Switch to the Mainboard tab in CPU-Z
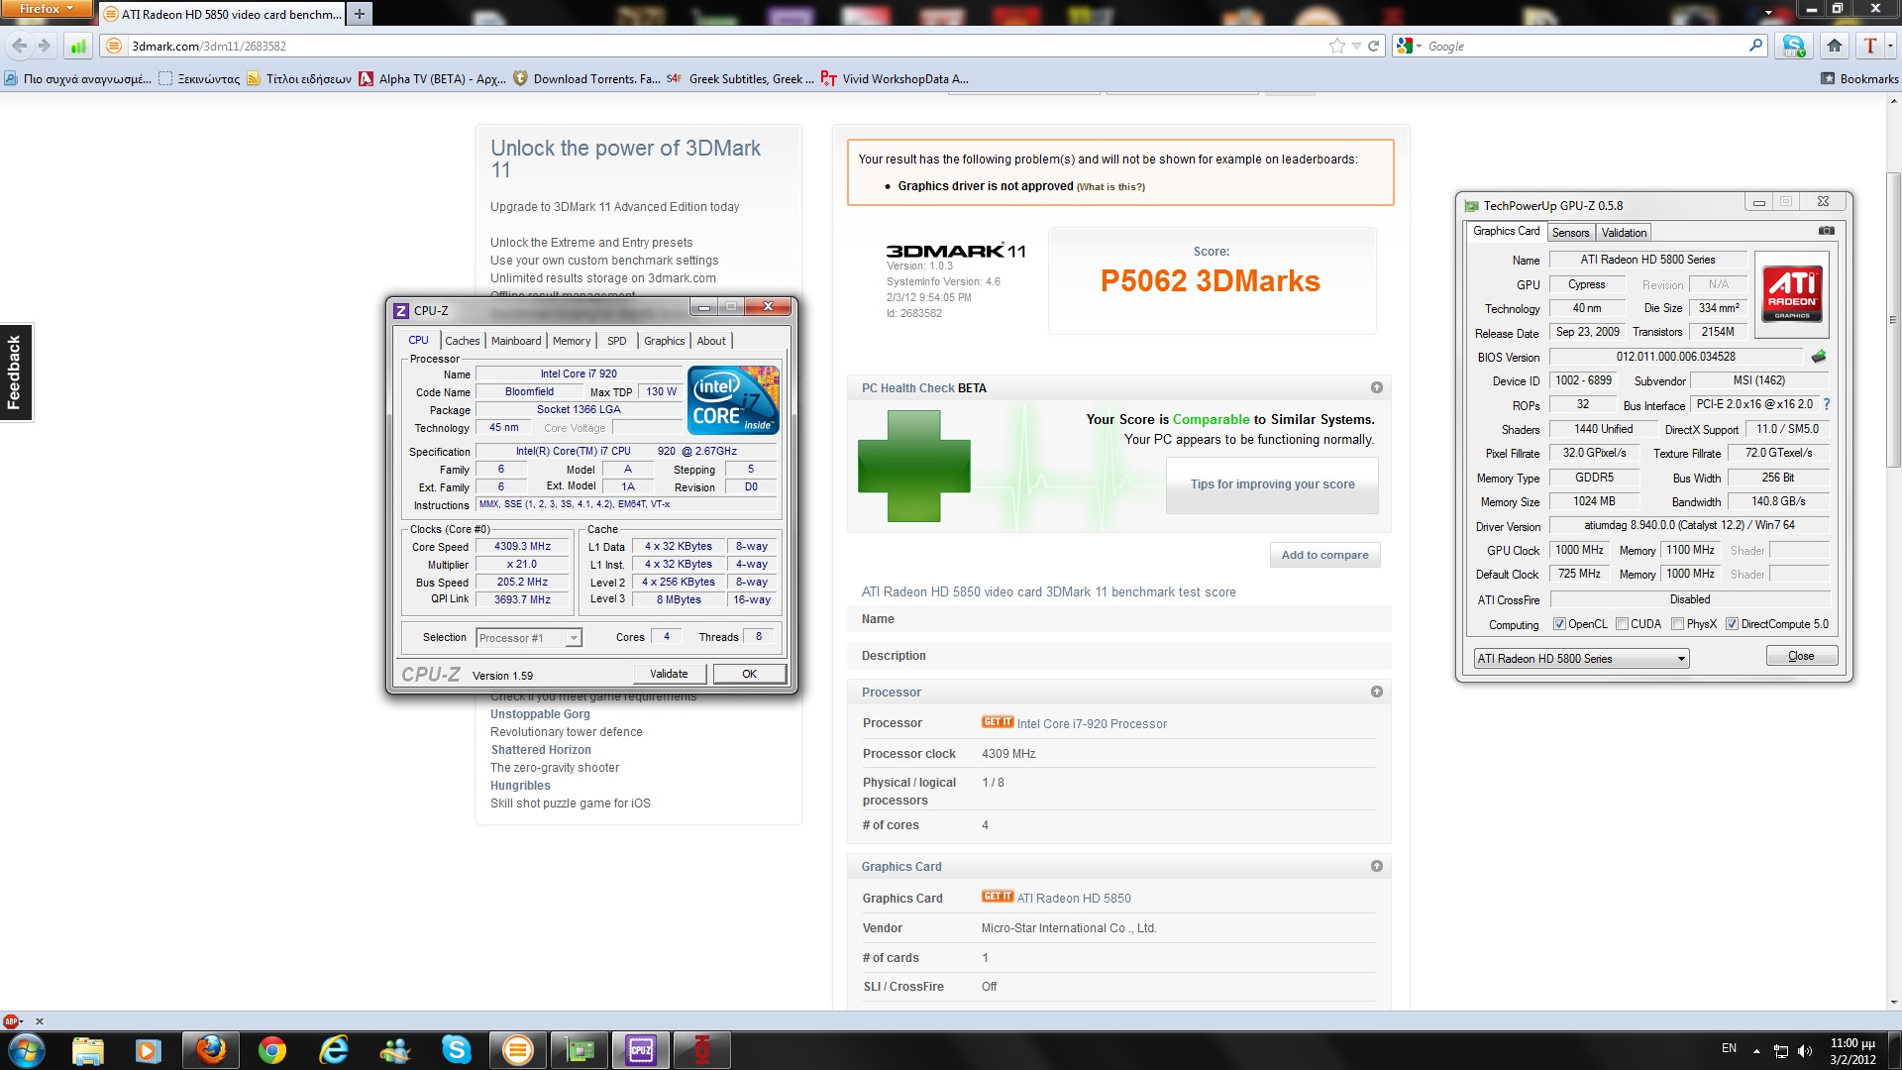This screenshot has width=1902, height=1070. click(x=516, y=341)
